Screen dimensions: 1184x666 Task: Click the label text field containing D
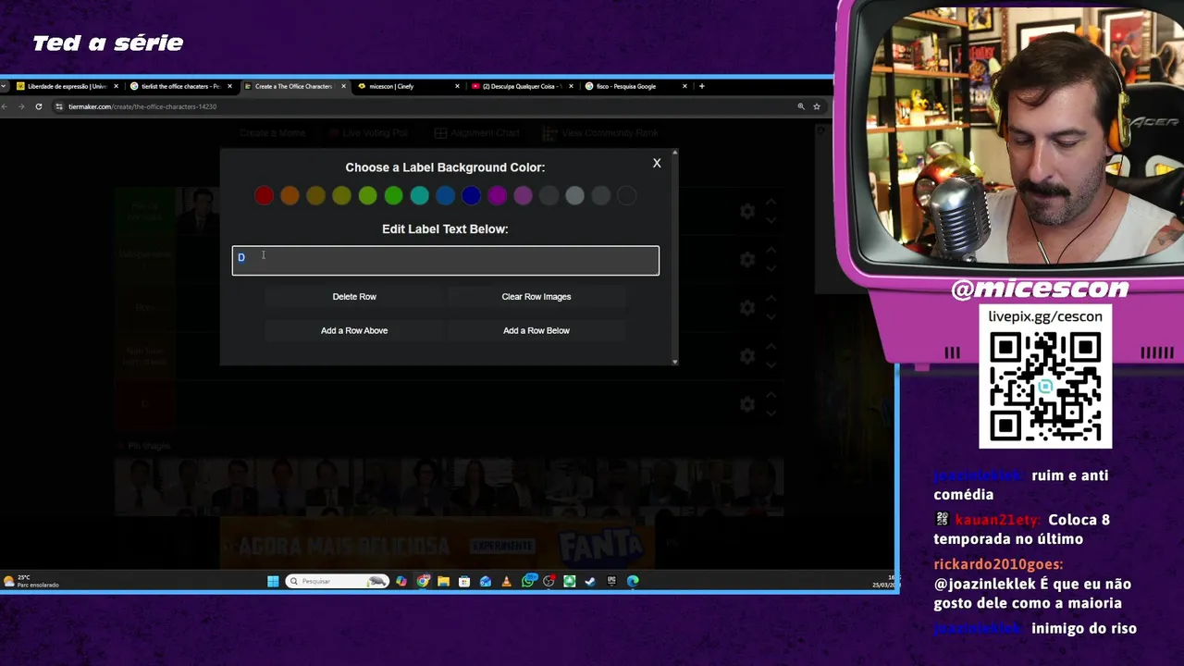(x=445, y=260)
